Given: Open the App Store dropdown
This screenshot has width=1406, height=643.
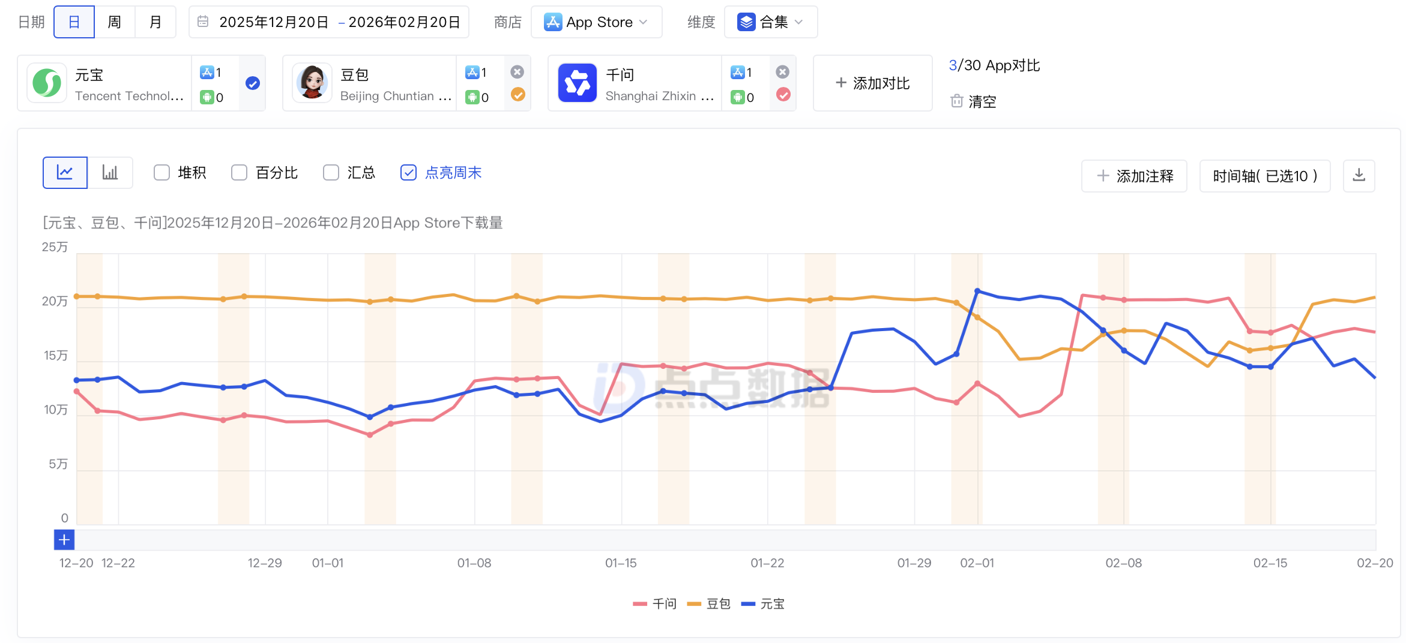Looking at the screenshot, I should (596, 22).
